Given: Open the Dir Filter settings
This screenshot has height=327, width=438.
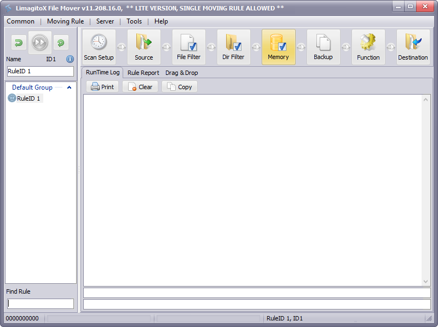Looking at the screenshot, I should point(234,47).
